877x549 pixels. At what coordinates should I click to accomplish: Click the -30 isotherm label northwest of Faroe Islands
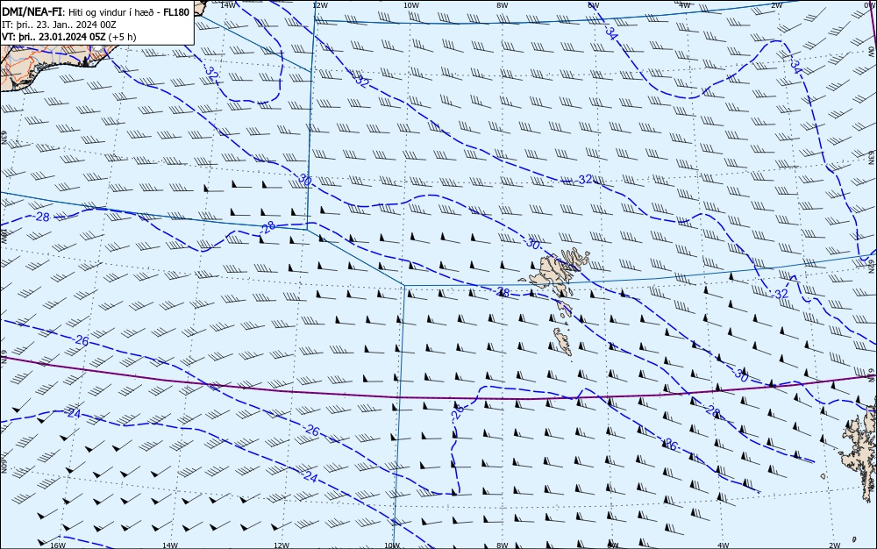point(532,245)
